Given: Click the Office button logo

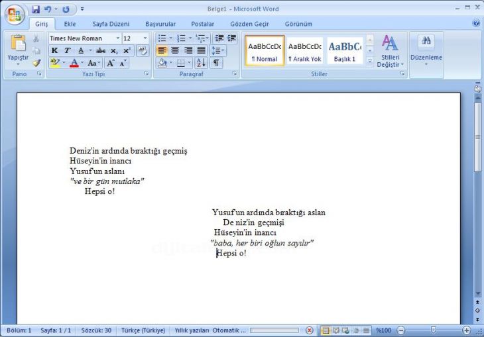Looking at the screenshot, I should pyautogui.click(x=15, y=15).
